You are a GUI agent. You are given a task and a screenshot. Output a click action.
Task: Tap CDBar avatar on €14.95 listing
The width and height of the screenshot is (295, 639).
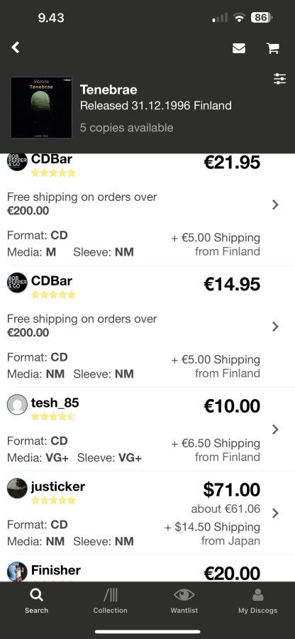point(17,283)
